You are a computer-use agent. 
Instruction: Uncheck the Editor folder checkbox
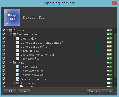point(4,63)
